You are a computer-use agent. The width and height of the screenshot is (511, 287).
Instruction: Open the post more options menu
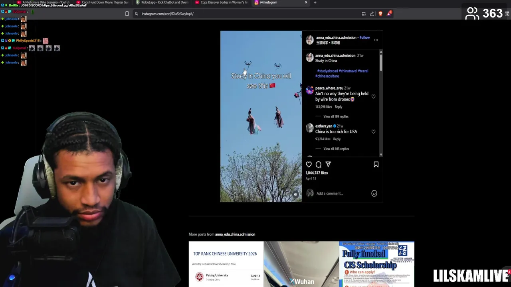click(376, 40)
